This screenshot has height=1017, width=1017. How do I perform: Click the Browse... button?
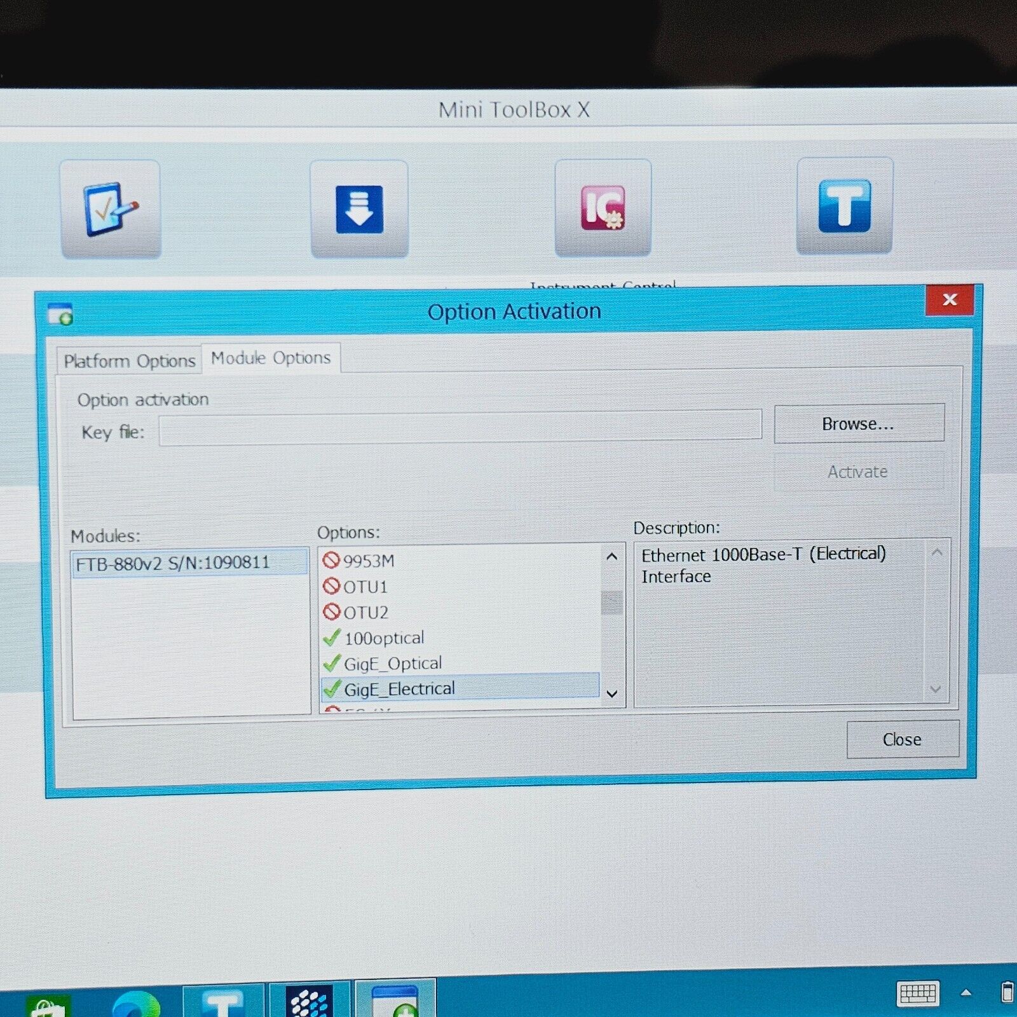pyautogui.click(x=858, y=423)
